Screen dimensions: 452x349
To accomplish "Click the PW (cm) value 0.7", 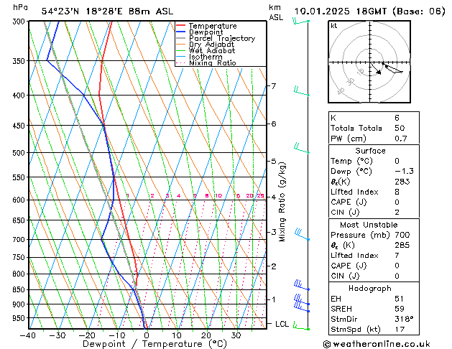I will click(401, 139).
